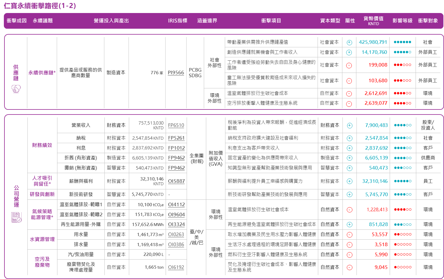
Task: Select the 研發與創新 topic cell
Action: click(x=42, y=194)
